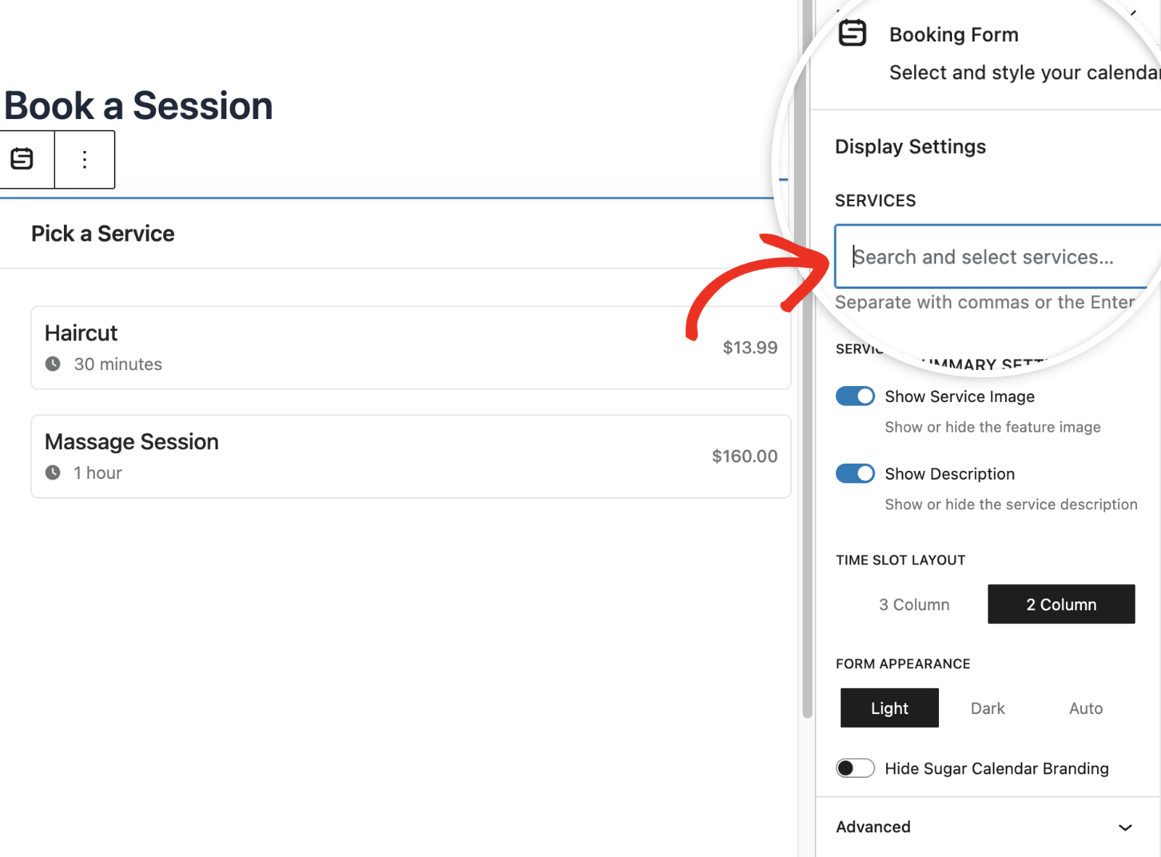1161x857 pixels.
Task: Turn off the Show Description toggle
Action: [855, 473]
